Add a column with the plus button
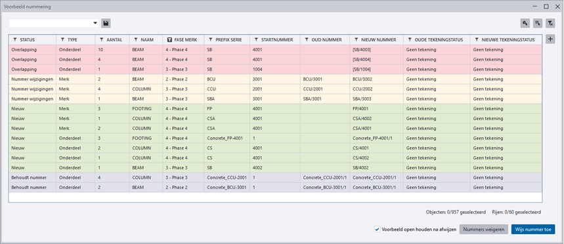564x244 pixels. pos(550,39)
